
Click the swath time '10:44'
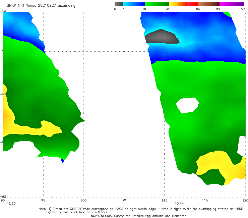(x=179, y=204)
